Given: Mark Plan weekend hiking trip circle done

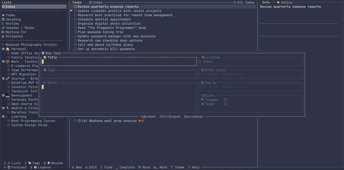Looking at the screenshot, I should pyautogui.click(x=75, y=32).
